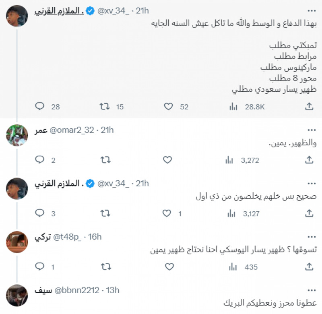322x314 pixels.
Task: Like @omar2_32's reply
Action: pos(169,160)
